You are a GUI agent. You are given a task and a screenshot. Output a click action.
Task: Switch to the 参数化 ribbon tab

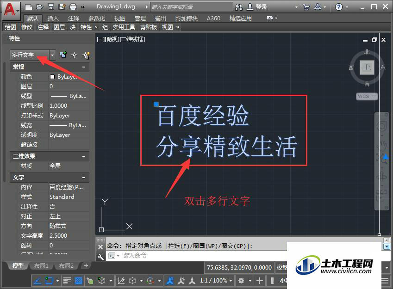[97, 18]
